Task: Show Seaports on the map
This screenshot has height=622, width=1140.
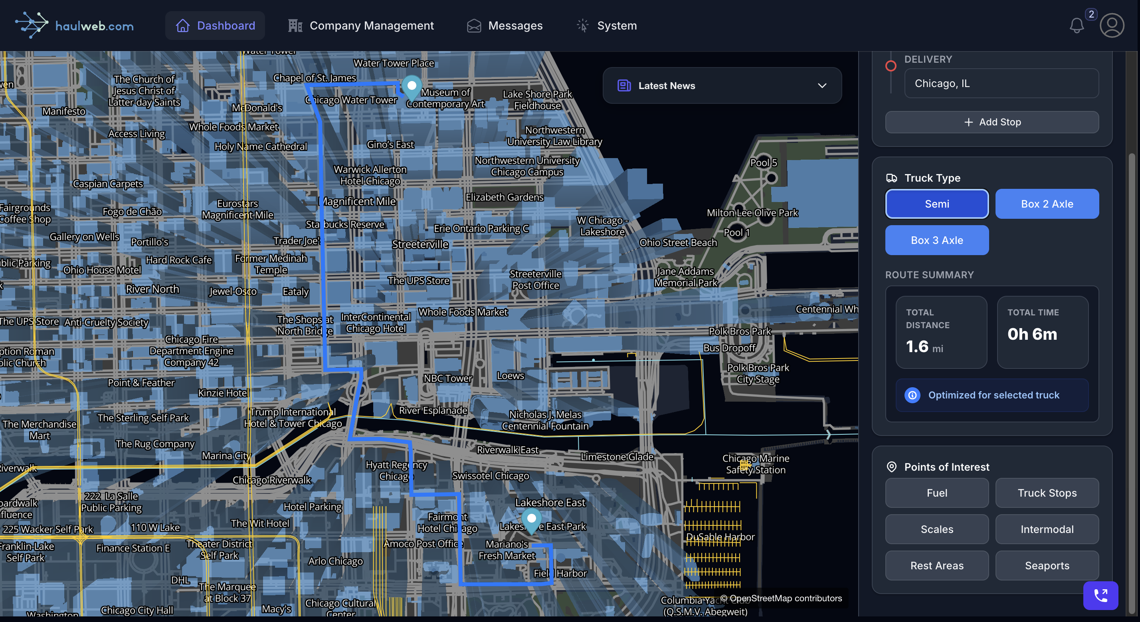Action: (x=1047, y=565)
